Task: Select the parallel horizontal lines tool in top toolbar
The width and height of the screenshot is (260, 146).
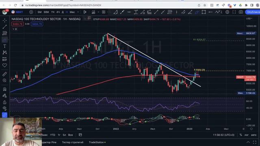Action: [x=170, y=12]
